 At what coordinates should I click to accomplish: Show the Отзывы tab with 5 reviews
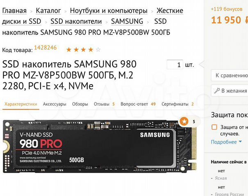[x=104, y=104]
